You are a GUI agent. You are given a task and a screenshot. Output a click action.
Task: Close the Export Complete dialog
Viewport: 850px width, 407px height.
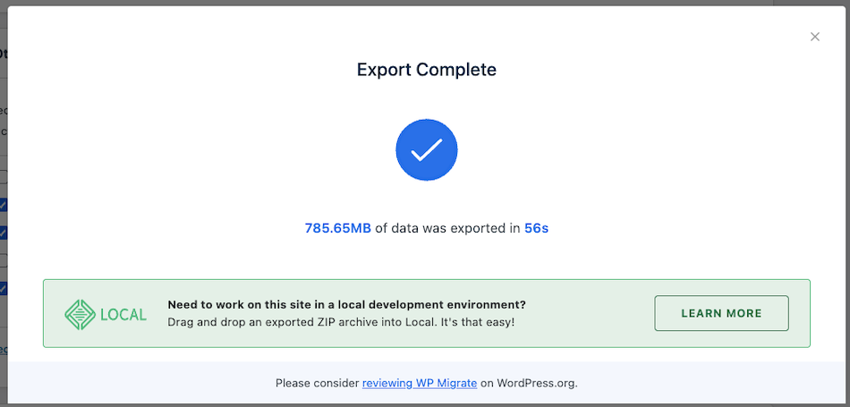point(814,37)
